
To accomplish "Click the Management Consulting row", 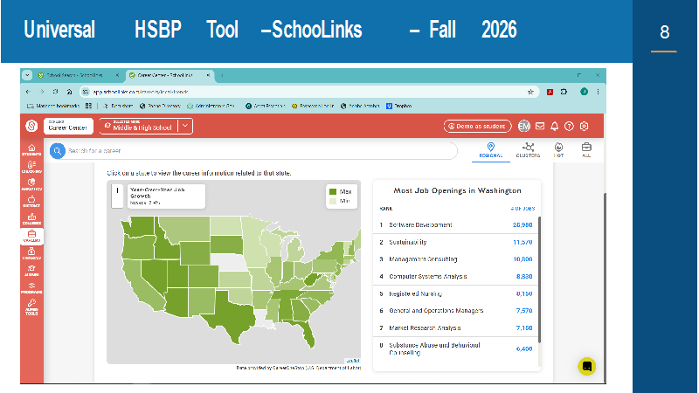I will (x=455, y=259).
